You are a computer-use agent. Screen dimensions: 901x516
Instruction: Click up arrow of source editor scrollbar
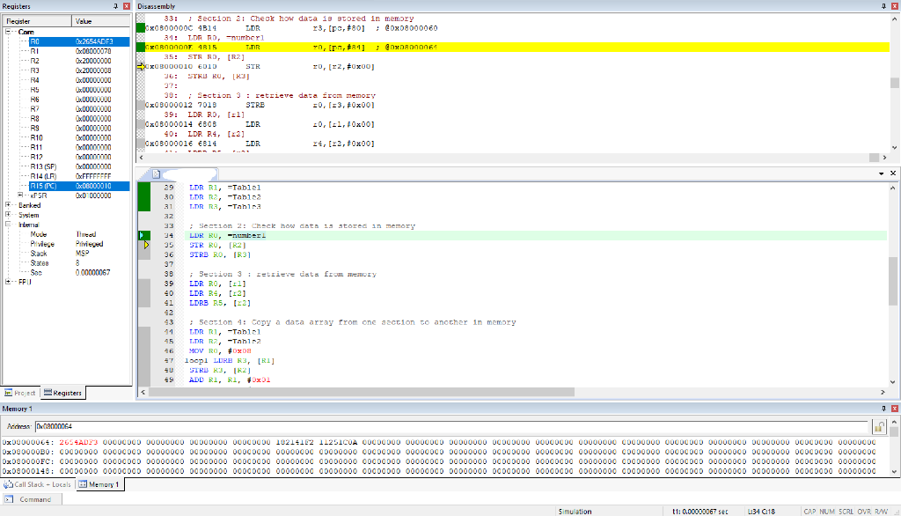(x=893, y=188)
